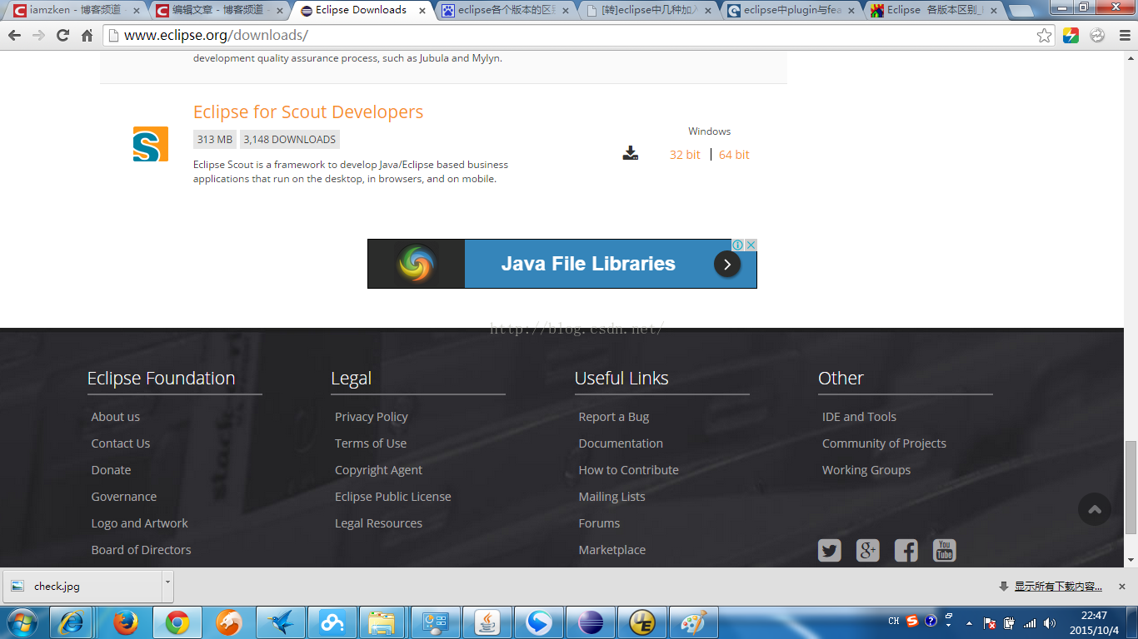The width and height of the screenshot is (1138, 639).
Task: Open the Windows Start button
Action: 22,622
